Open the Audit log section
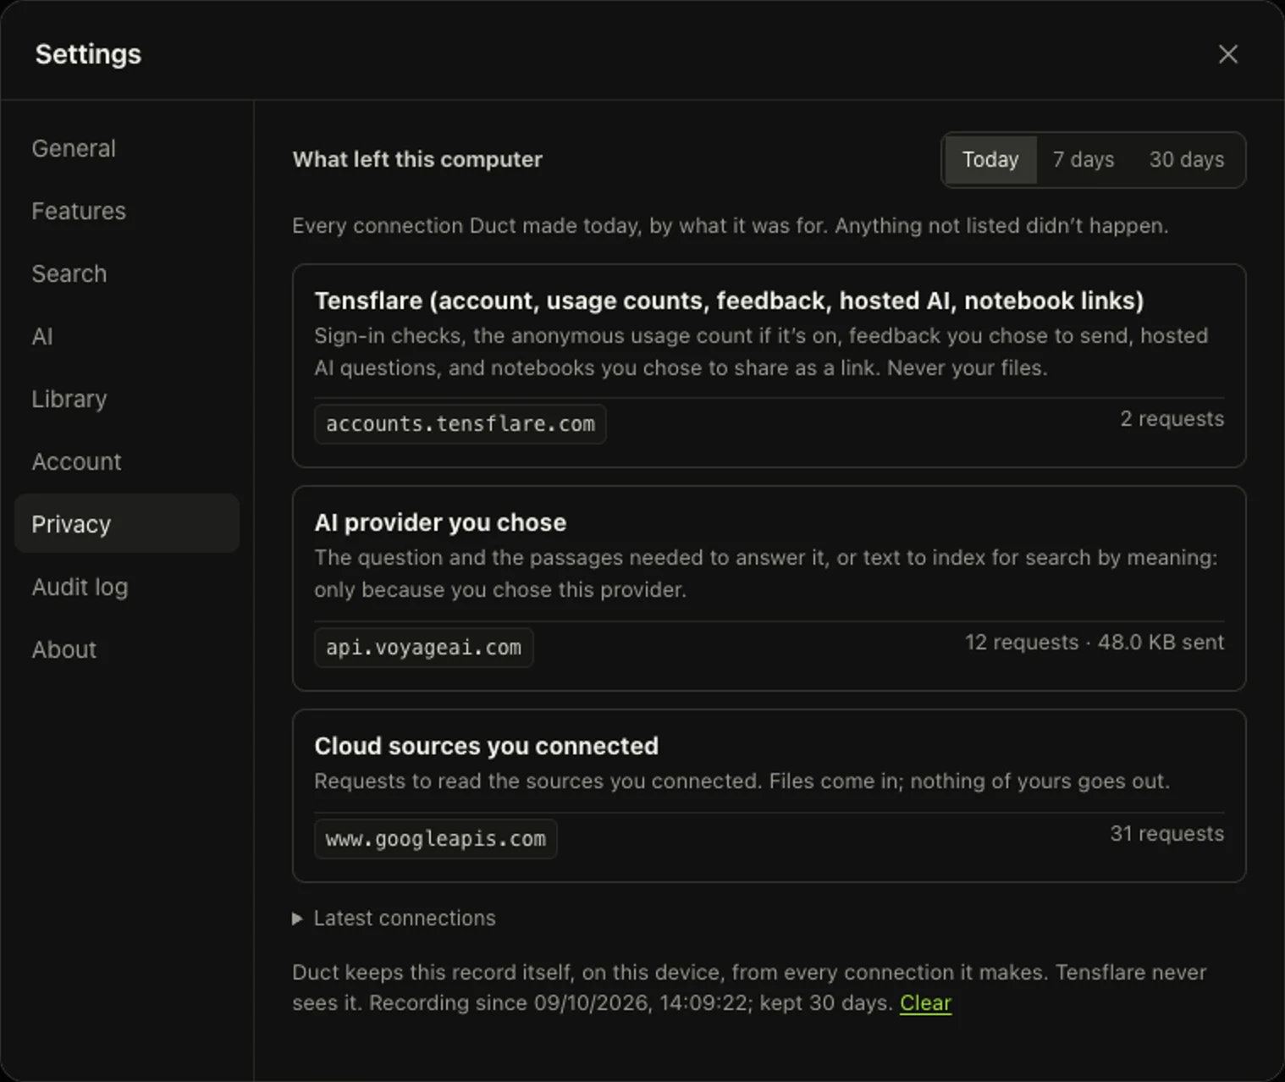Image resolution: width=1285 pixels, height=1082 pixels. (x=127, y=587)
